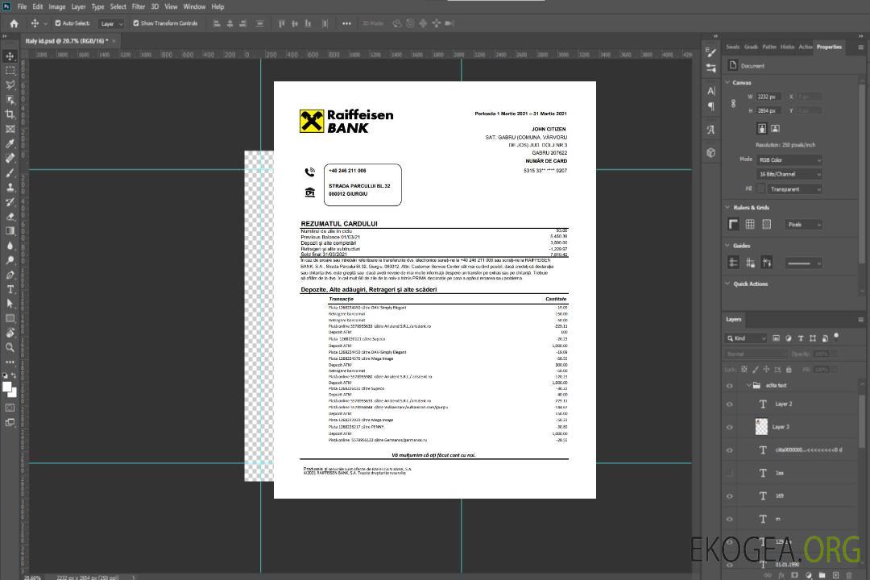This screenshot has height=580, width=870.
Task: Click the Home icon in options bar
Action: pos(14,23)
